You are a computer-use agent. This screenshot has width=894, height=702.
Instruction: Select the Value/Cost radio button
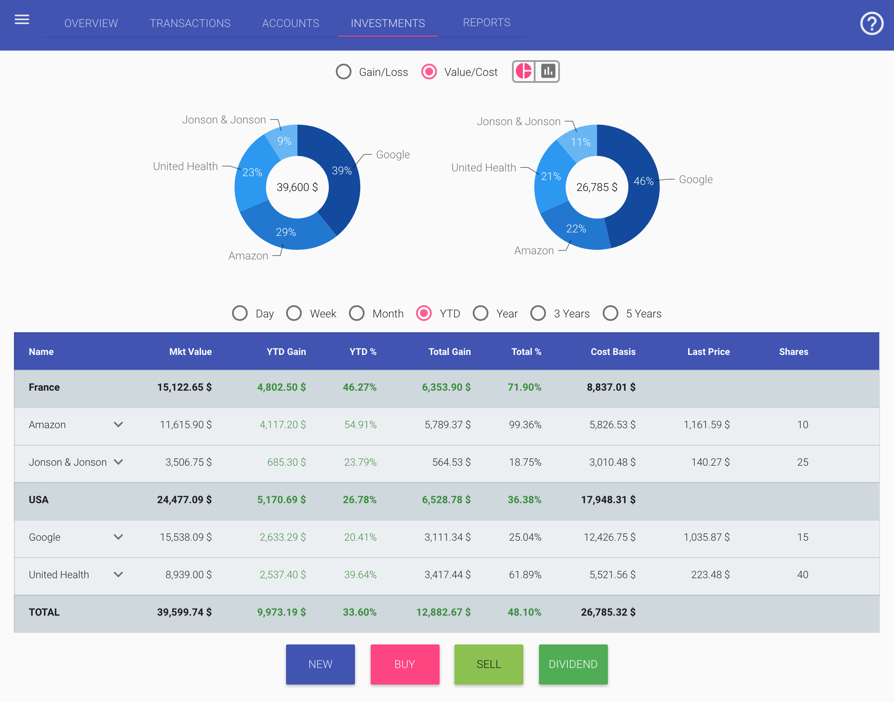point(429,72)
